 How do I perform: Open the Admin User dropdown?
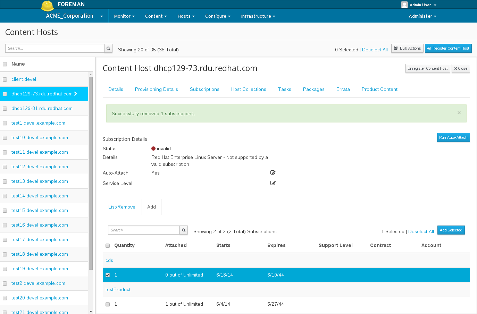tap(422, 5)
